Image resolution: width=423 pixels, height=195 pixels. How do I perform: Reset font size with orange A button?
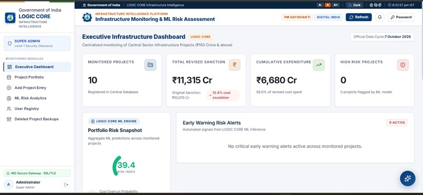327,5
